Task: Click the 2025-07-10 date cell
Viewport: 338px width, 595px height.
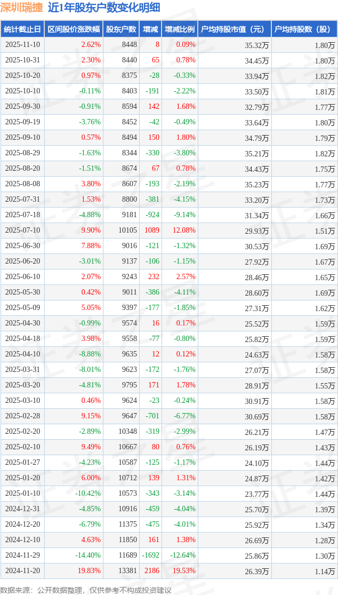Action: click(22, 231)
